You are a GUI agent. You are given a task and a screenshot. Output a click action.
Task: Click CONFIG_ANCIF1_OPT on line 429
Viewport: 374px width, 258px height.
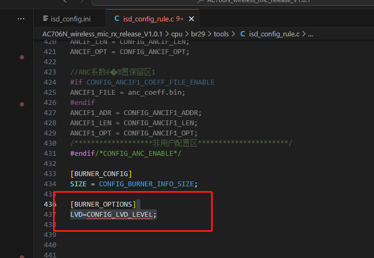[x=159, y=133]
